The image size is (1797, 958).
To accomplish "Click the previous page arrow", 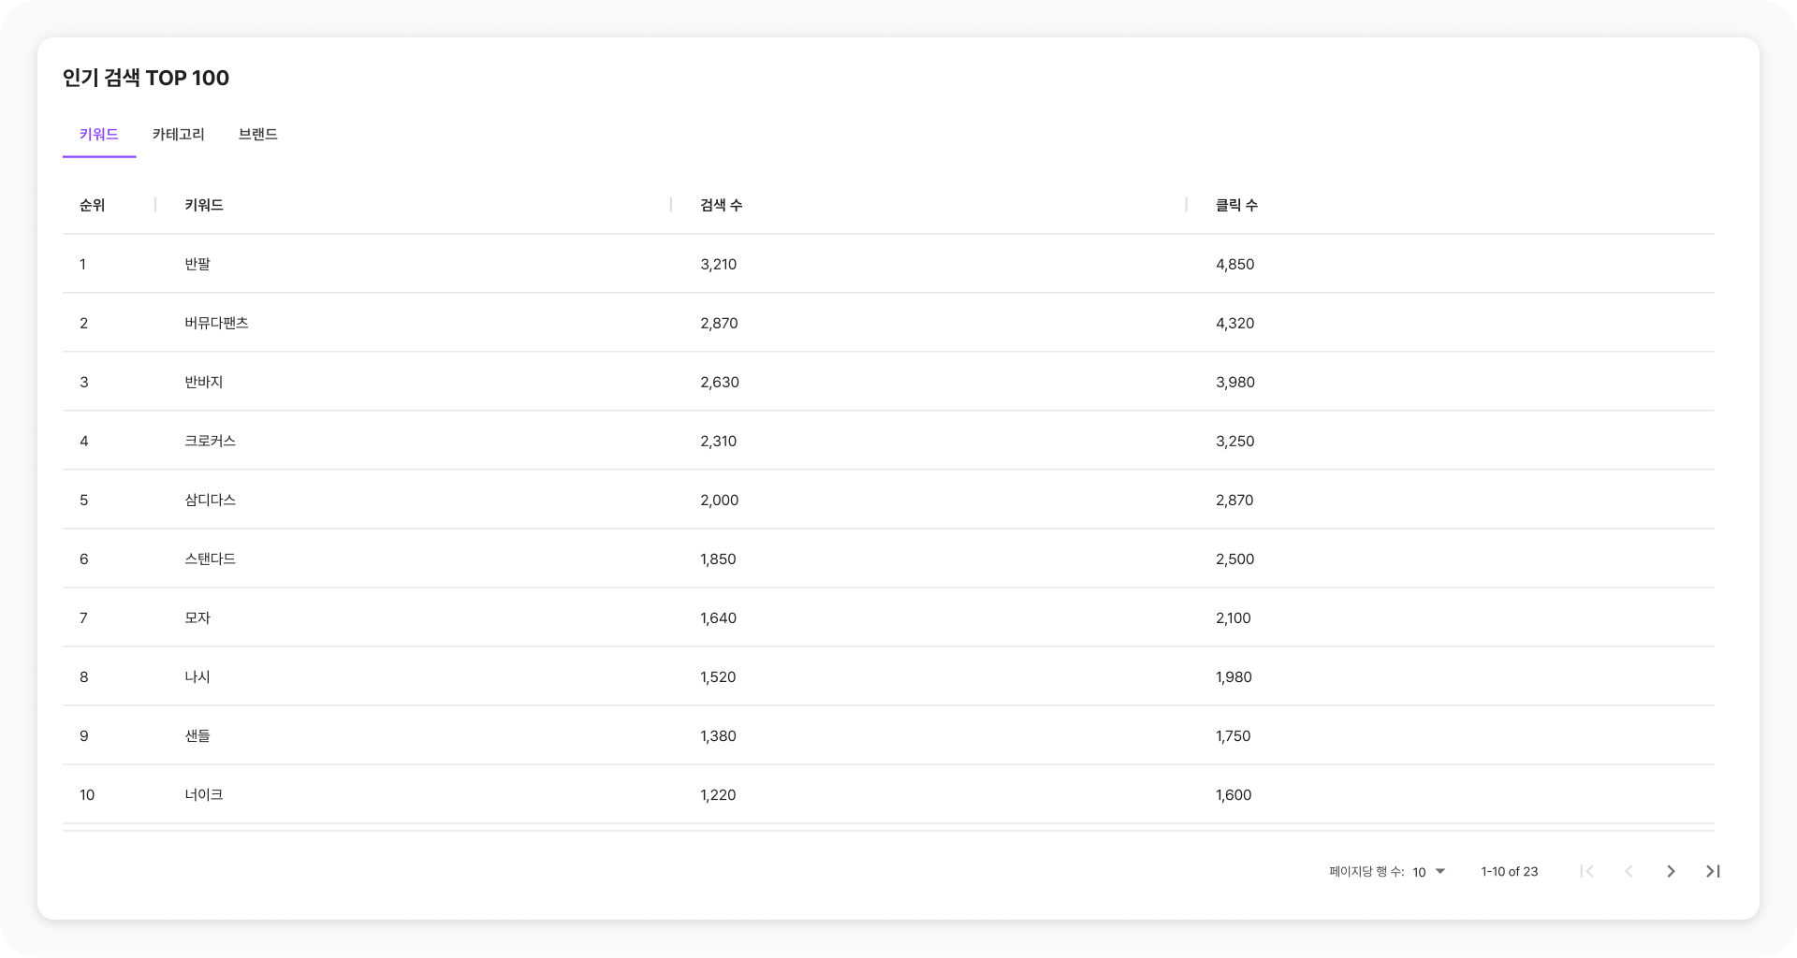I will (x=1629, y=871).
